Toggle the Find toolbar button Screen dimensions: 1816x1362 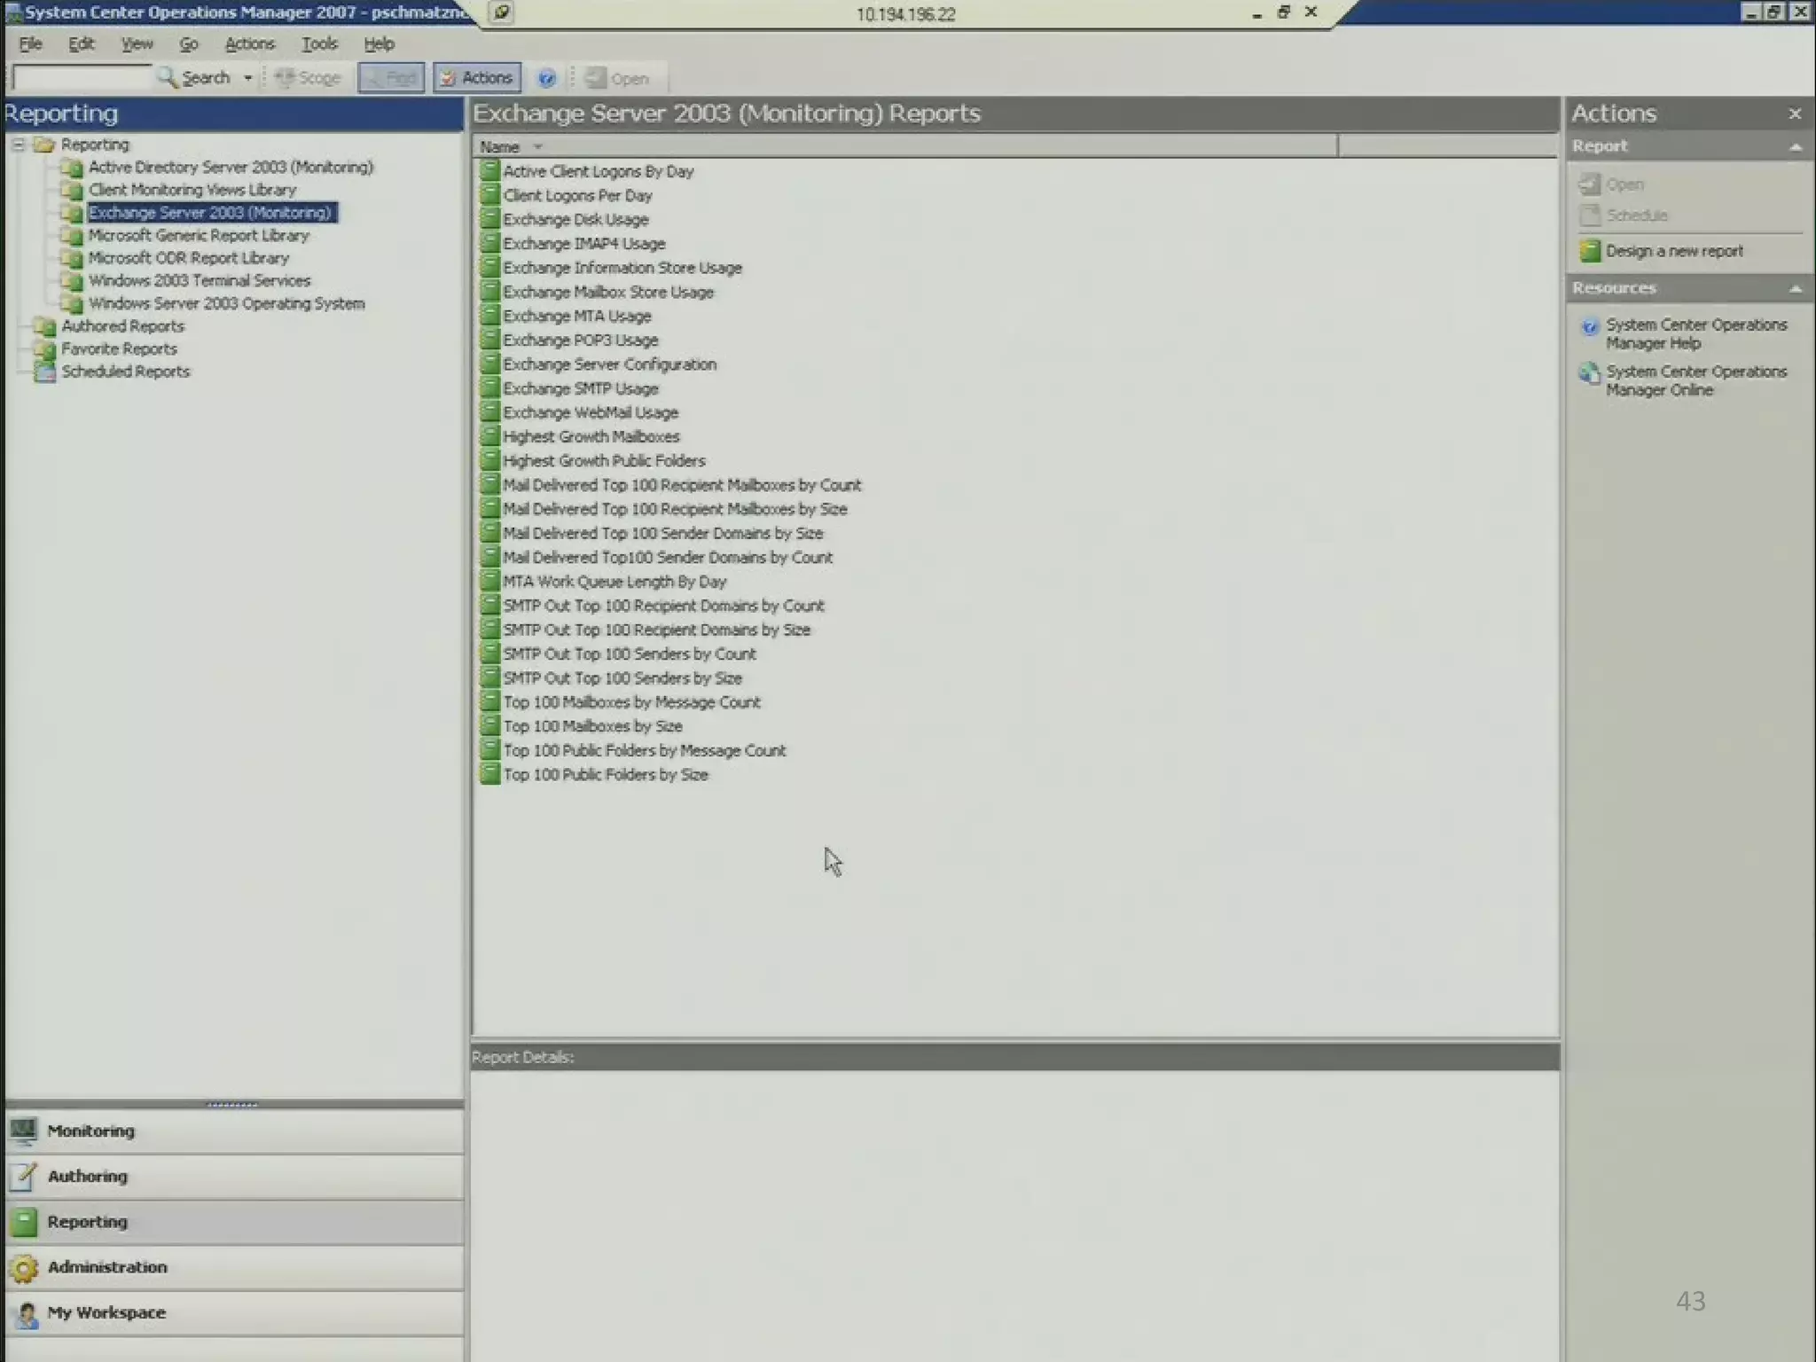391,79
